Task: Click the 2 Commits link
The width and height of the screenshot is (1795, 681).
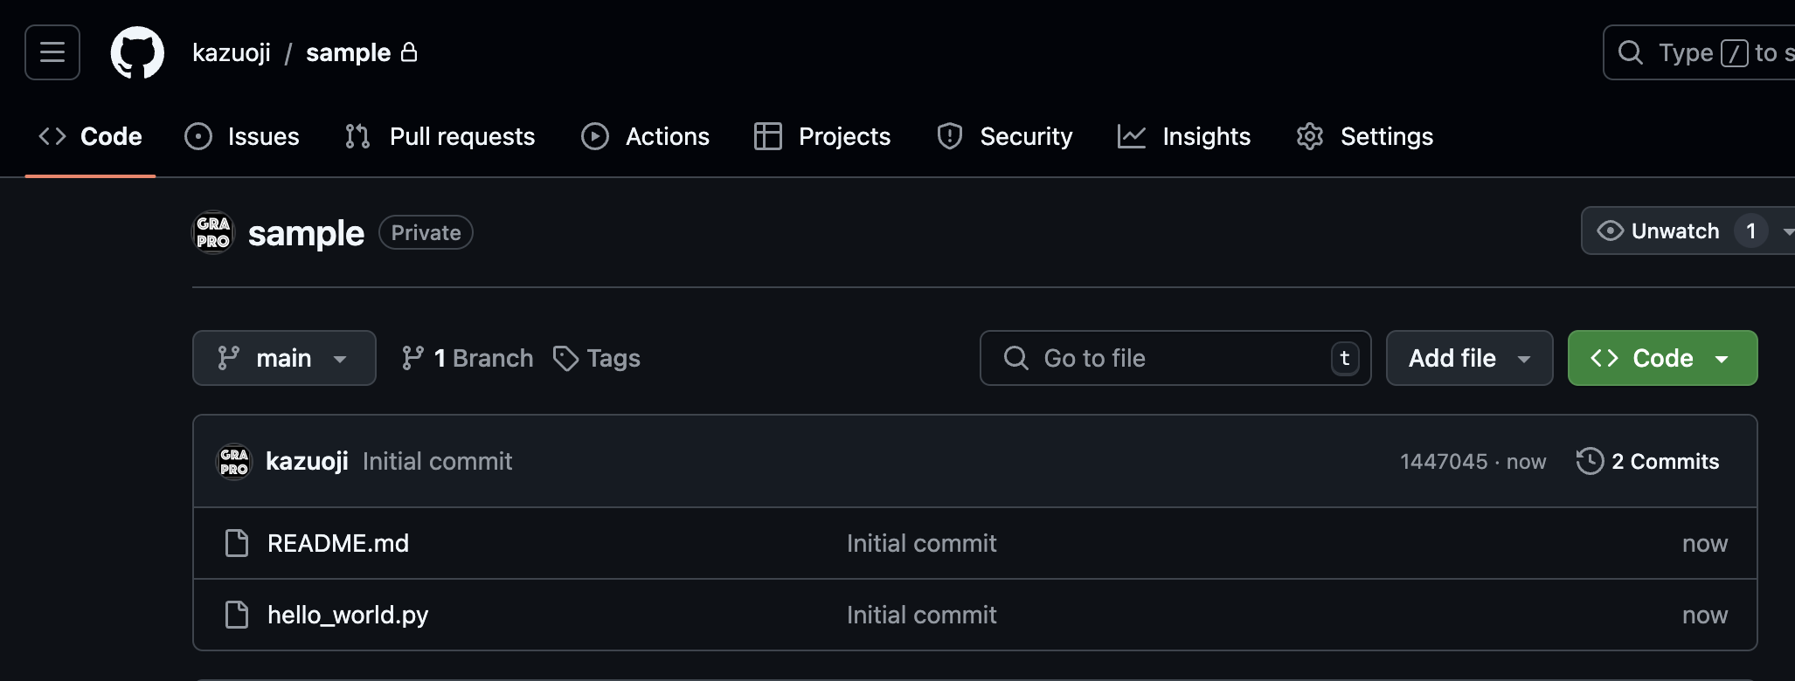Action: [x=1665, y=461]
